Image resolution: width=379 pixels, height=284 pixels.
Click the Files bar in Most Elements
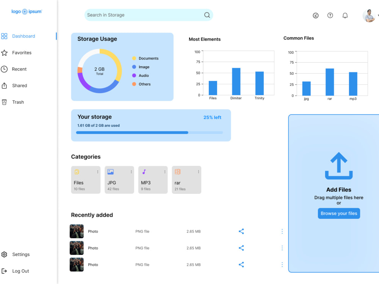[213, 88]
